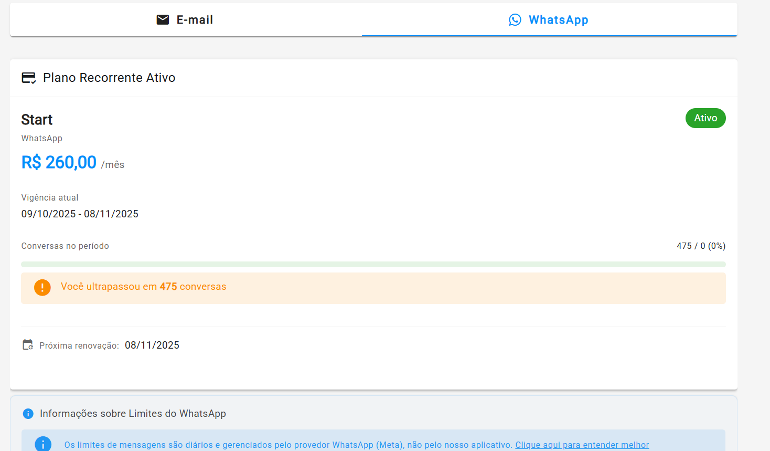Screen dimensions: 770x451
Task: Click the calendar renewal icon
Action: tap(28, 345)
